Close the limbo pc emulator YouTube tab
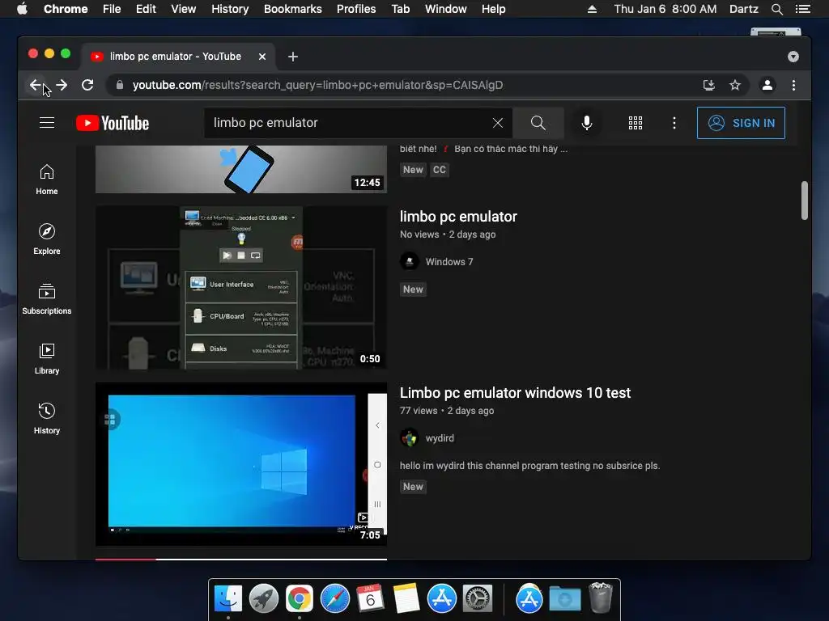This screenshot has height=621, width=829. [262, 57]
